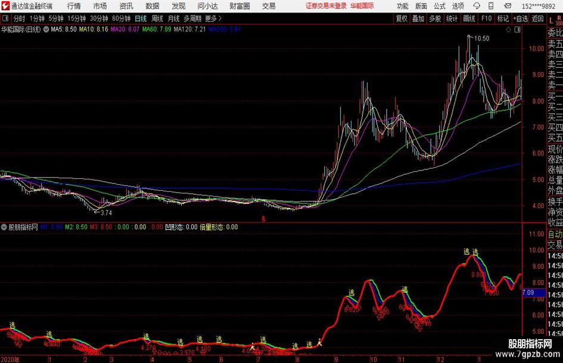Click the 通达信 red logo icon

5,6
